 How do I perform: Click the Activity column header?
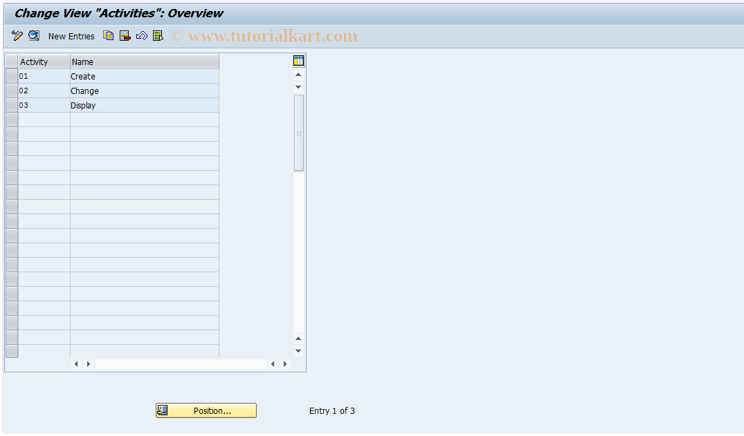coord(44,62)
